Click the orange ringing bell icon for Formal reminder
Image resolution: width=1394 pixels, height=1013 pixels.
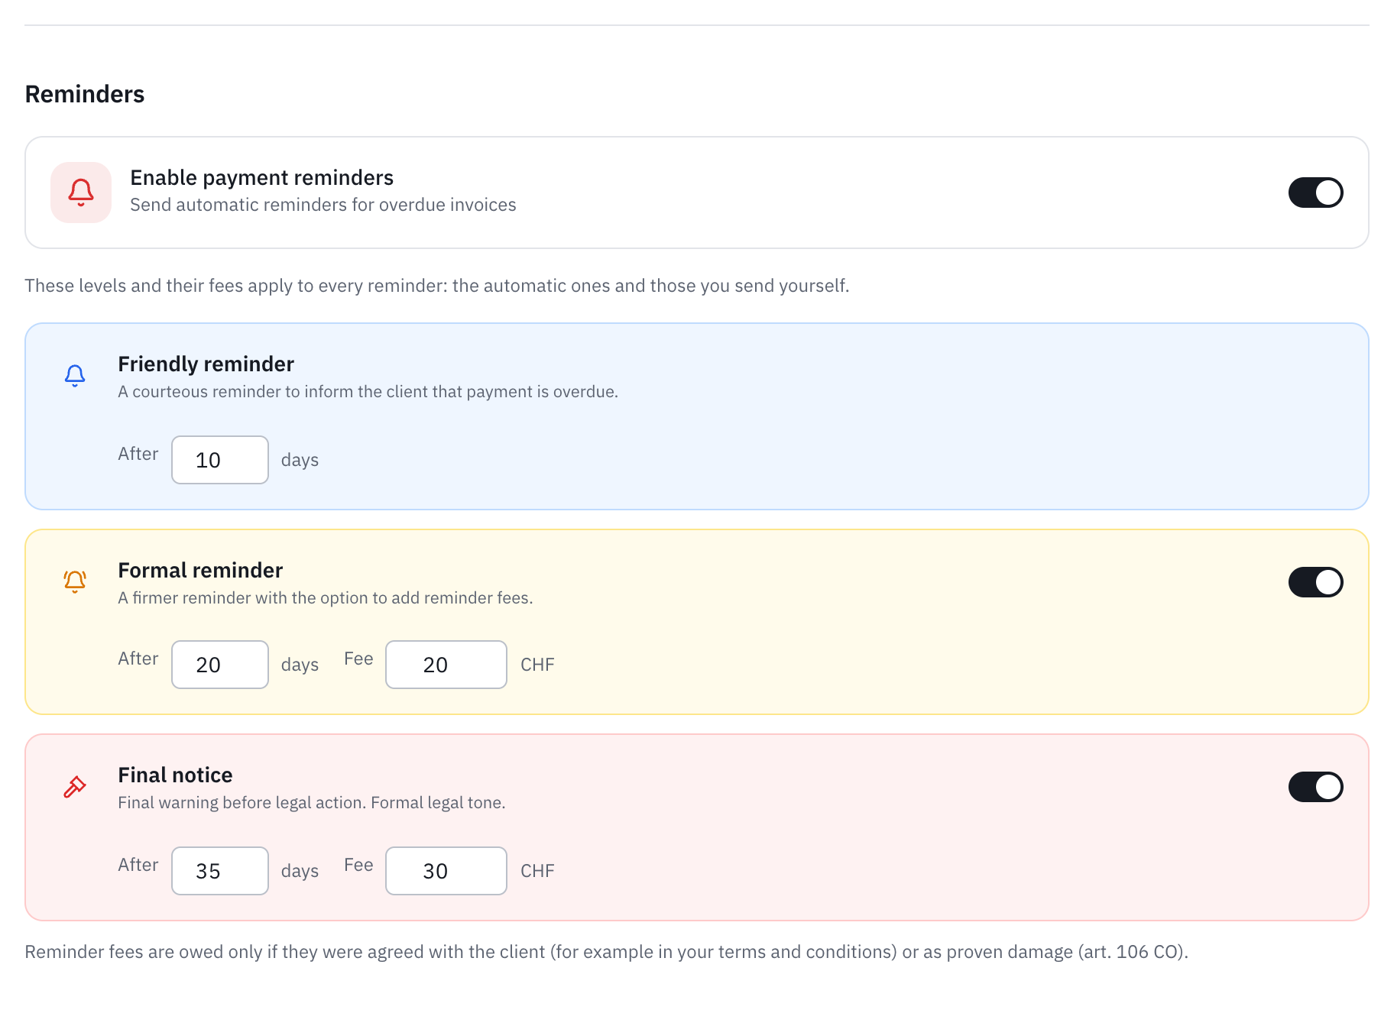tap(75, 582)
